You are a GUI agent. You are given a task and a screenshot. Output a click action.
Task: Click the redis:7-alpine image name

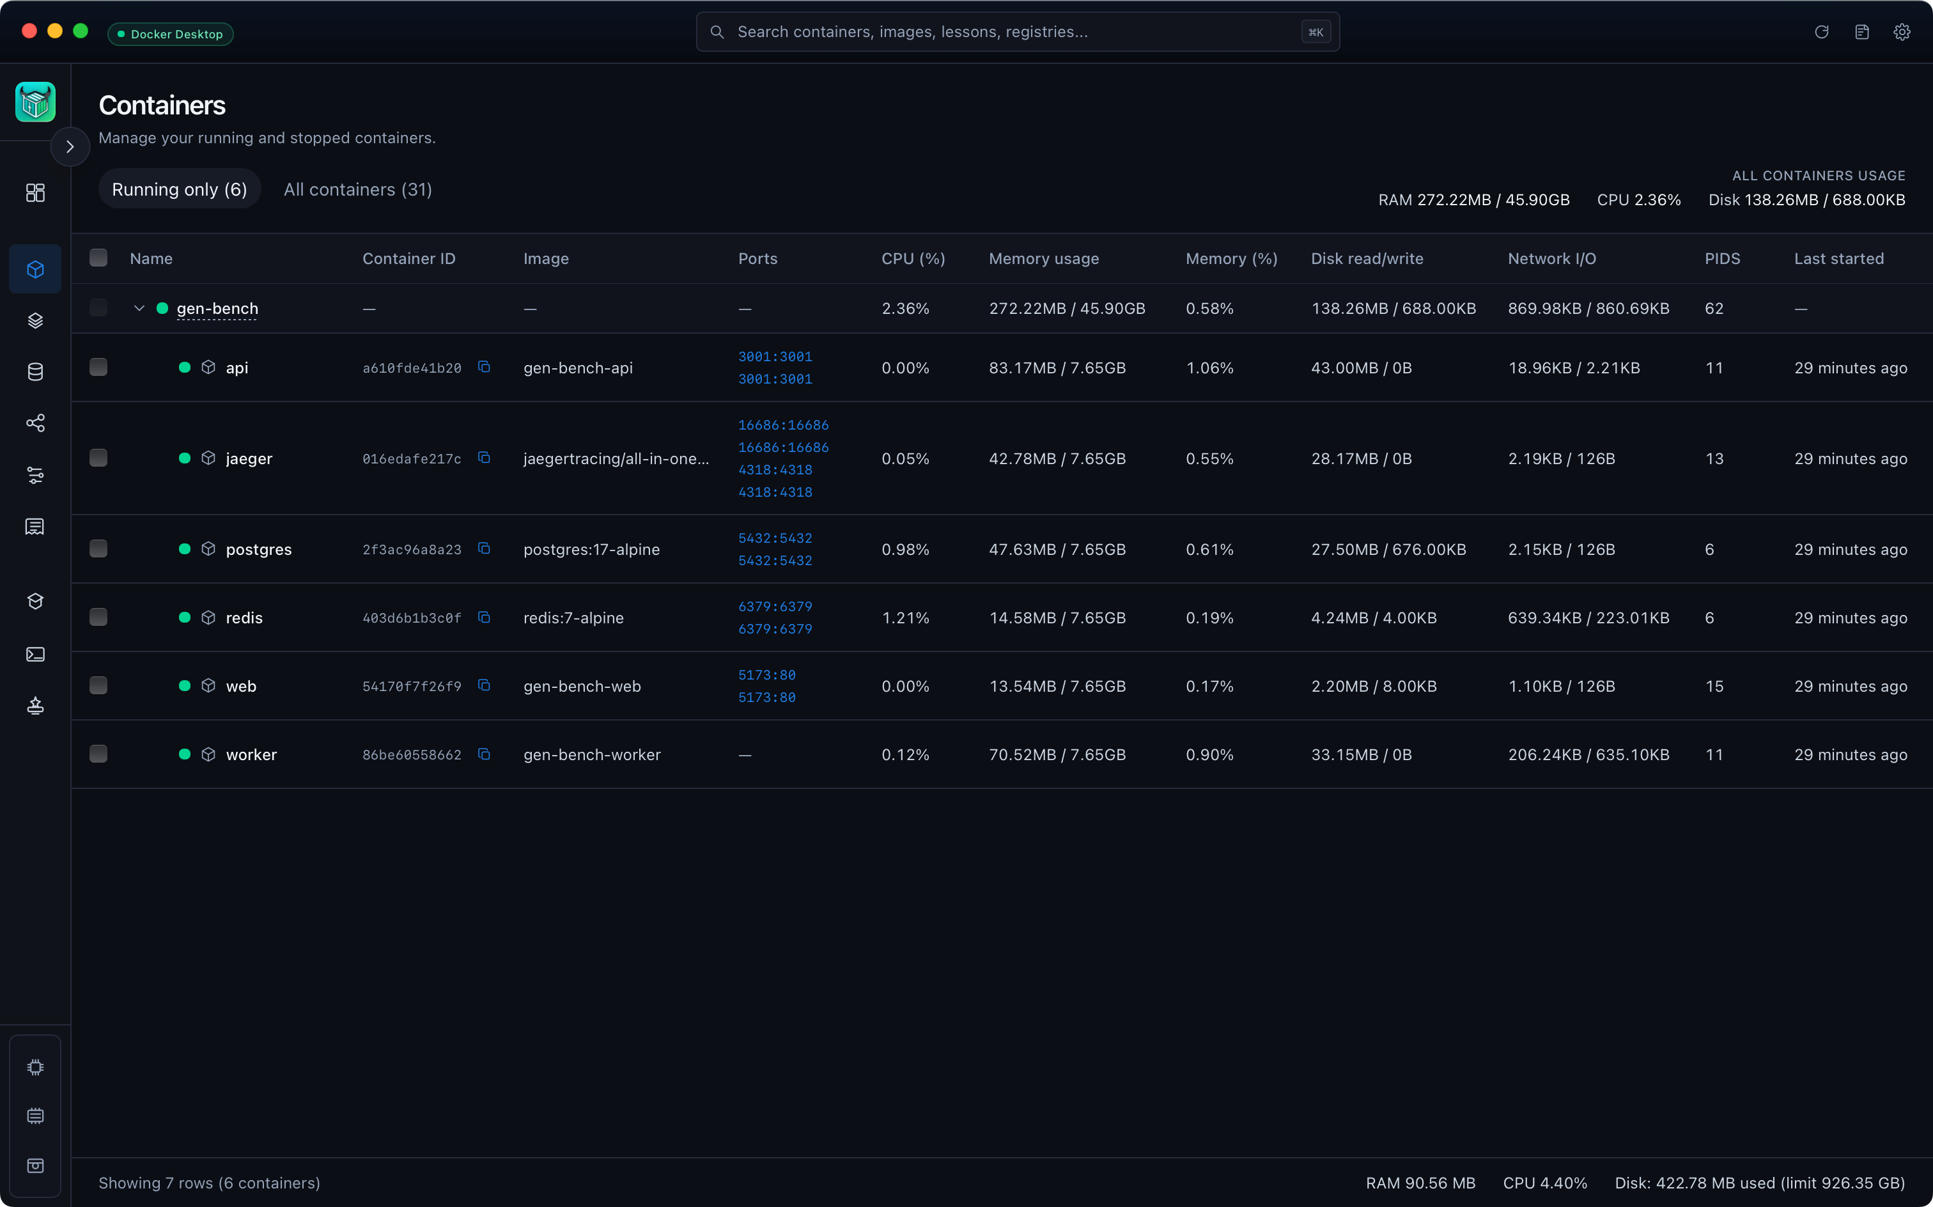click(573, 618)
